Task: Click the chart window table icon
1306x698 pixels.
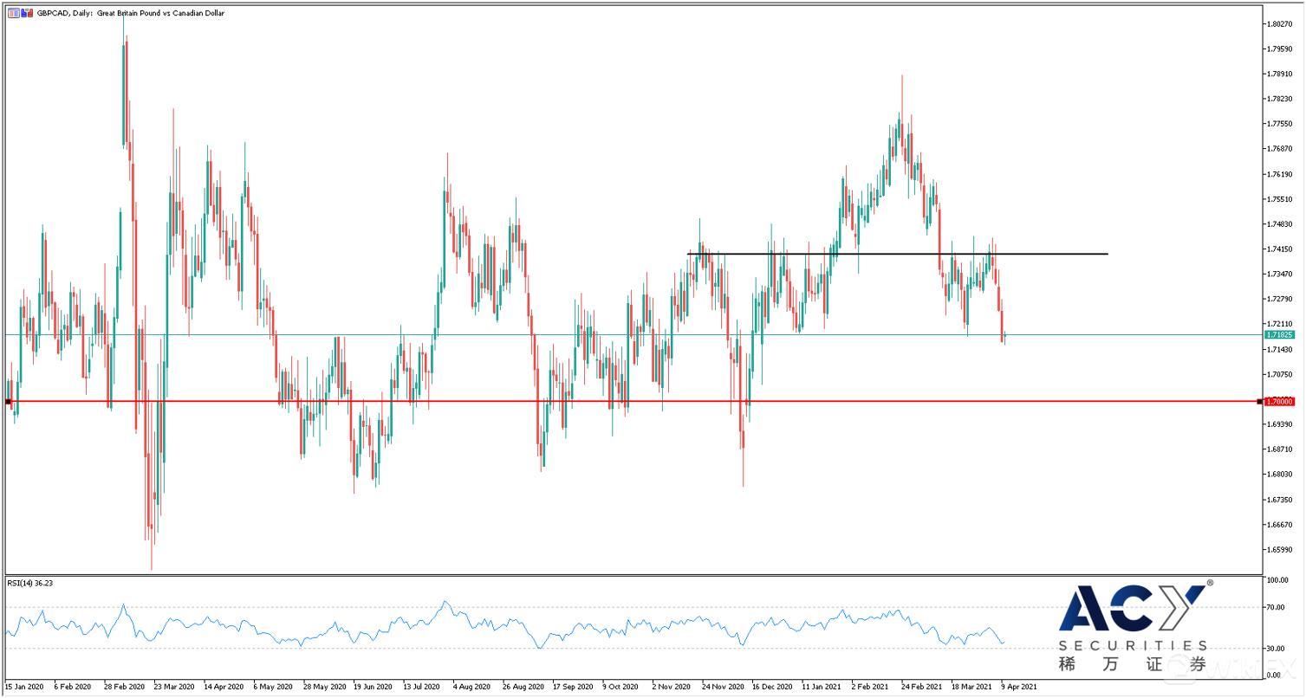Action: (13, 13)
